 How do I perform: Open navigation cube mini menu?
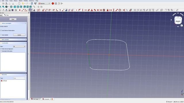[x=181, y=25]
